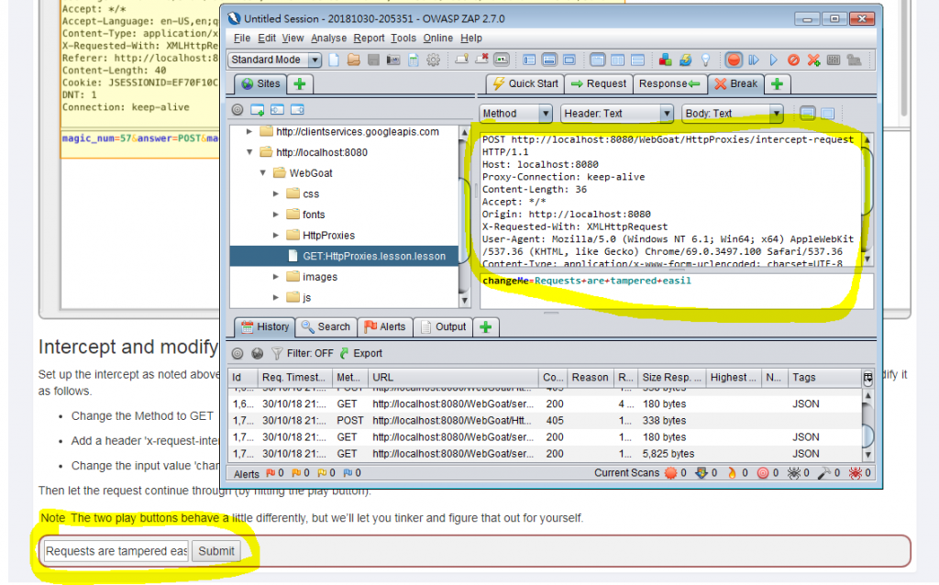Click the table column chooser icon beside Tags
This screenshot has width=939, height=585.
(867, 377)
